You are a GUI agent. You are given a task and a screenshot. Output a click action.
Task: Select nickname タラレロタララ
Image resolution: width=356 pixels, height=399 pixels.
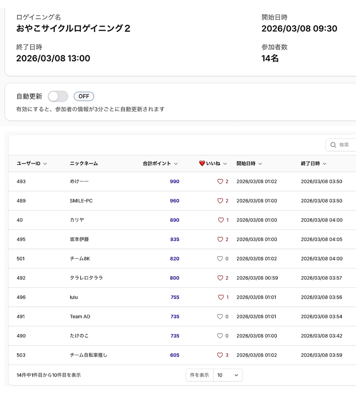(87, 278)
